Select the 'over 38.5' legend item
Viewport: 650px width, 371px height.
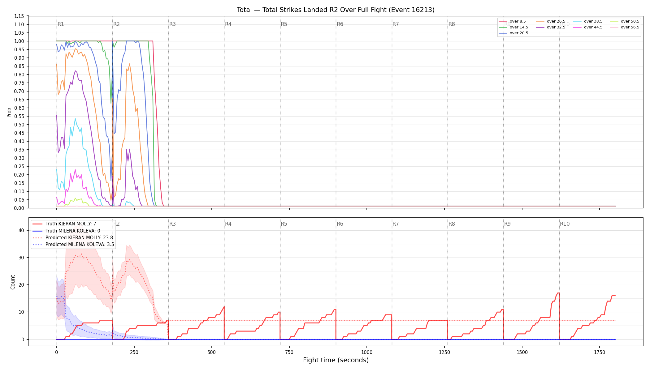(588, 21)
